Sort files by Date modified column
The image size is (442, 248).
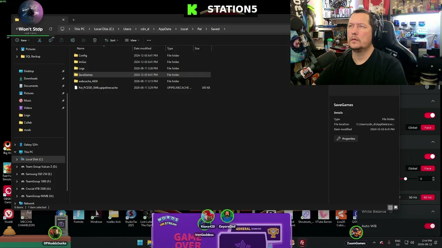pyautogui.click(x=142, y=48)
